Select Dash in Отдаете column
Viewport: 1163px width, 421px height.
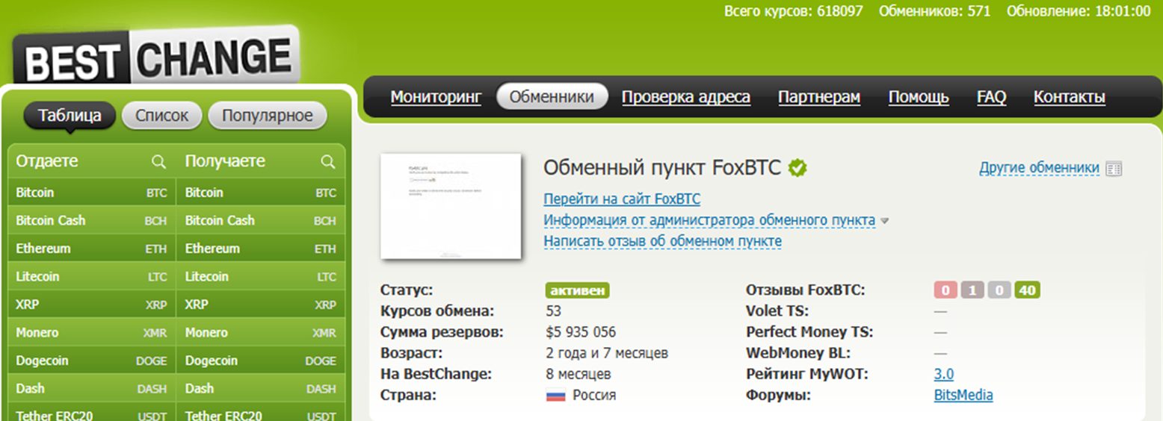pyautogui.click(x=91, y=389)
